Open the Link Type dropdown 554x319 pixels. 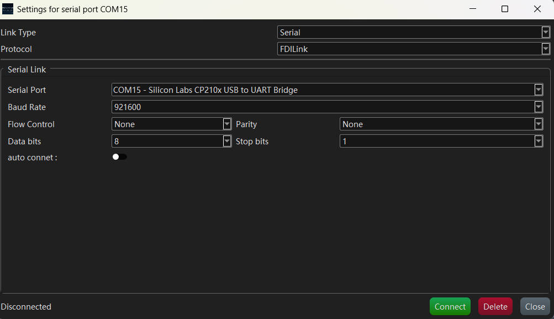413,32
